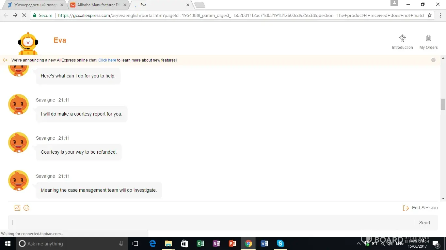Click the 'Eva' page heading
The image size is (446, 250).
(x=60, y=40)
